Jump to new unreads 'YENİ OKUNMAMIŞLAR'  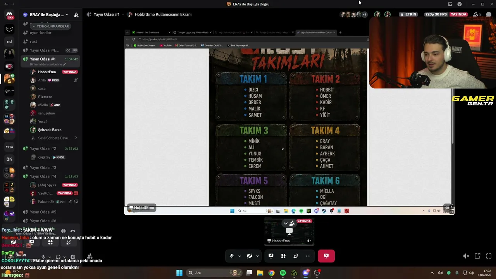pos(50,26)
